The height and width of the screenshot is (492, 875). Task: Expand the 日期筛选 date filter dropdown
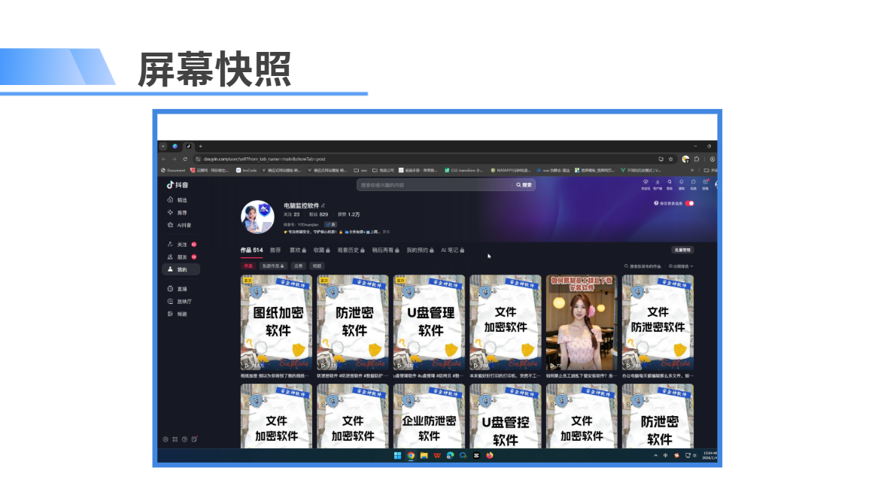[x=681, y=266]
